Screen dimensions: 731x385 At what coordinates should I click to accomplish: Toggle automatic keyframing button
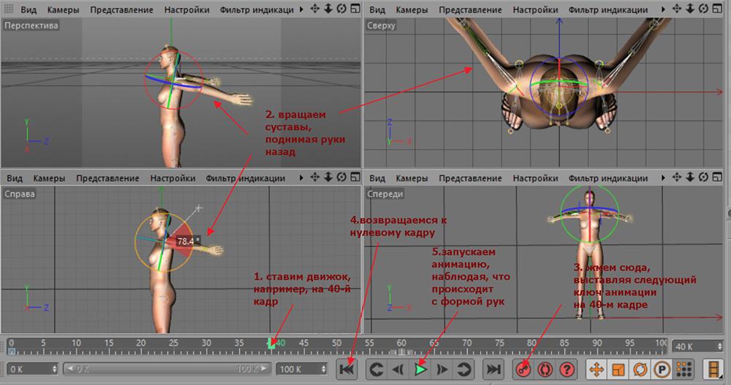[x=545, y=370]
